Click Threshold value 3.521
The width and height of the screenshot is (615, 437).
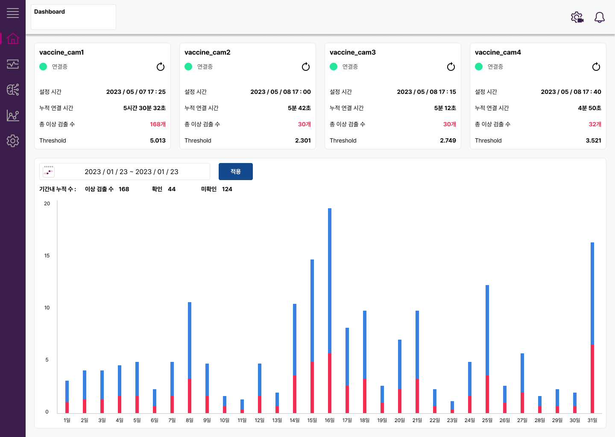pos(593,140)
